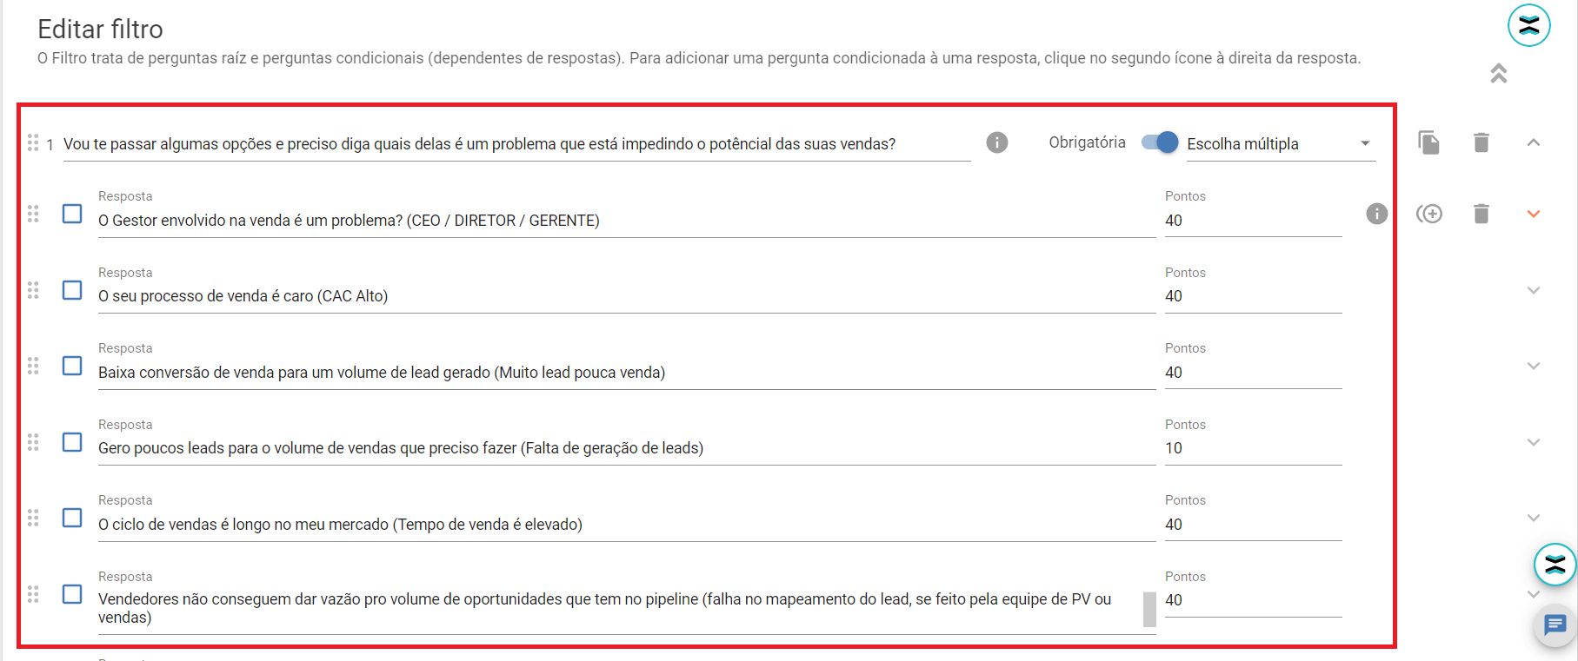Click the question 1 text field
1578x661 pixels.
(x=516, y=144)
